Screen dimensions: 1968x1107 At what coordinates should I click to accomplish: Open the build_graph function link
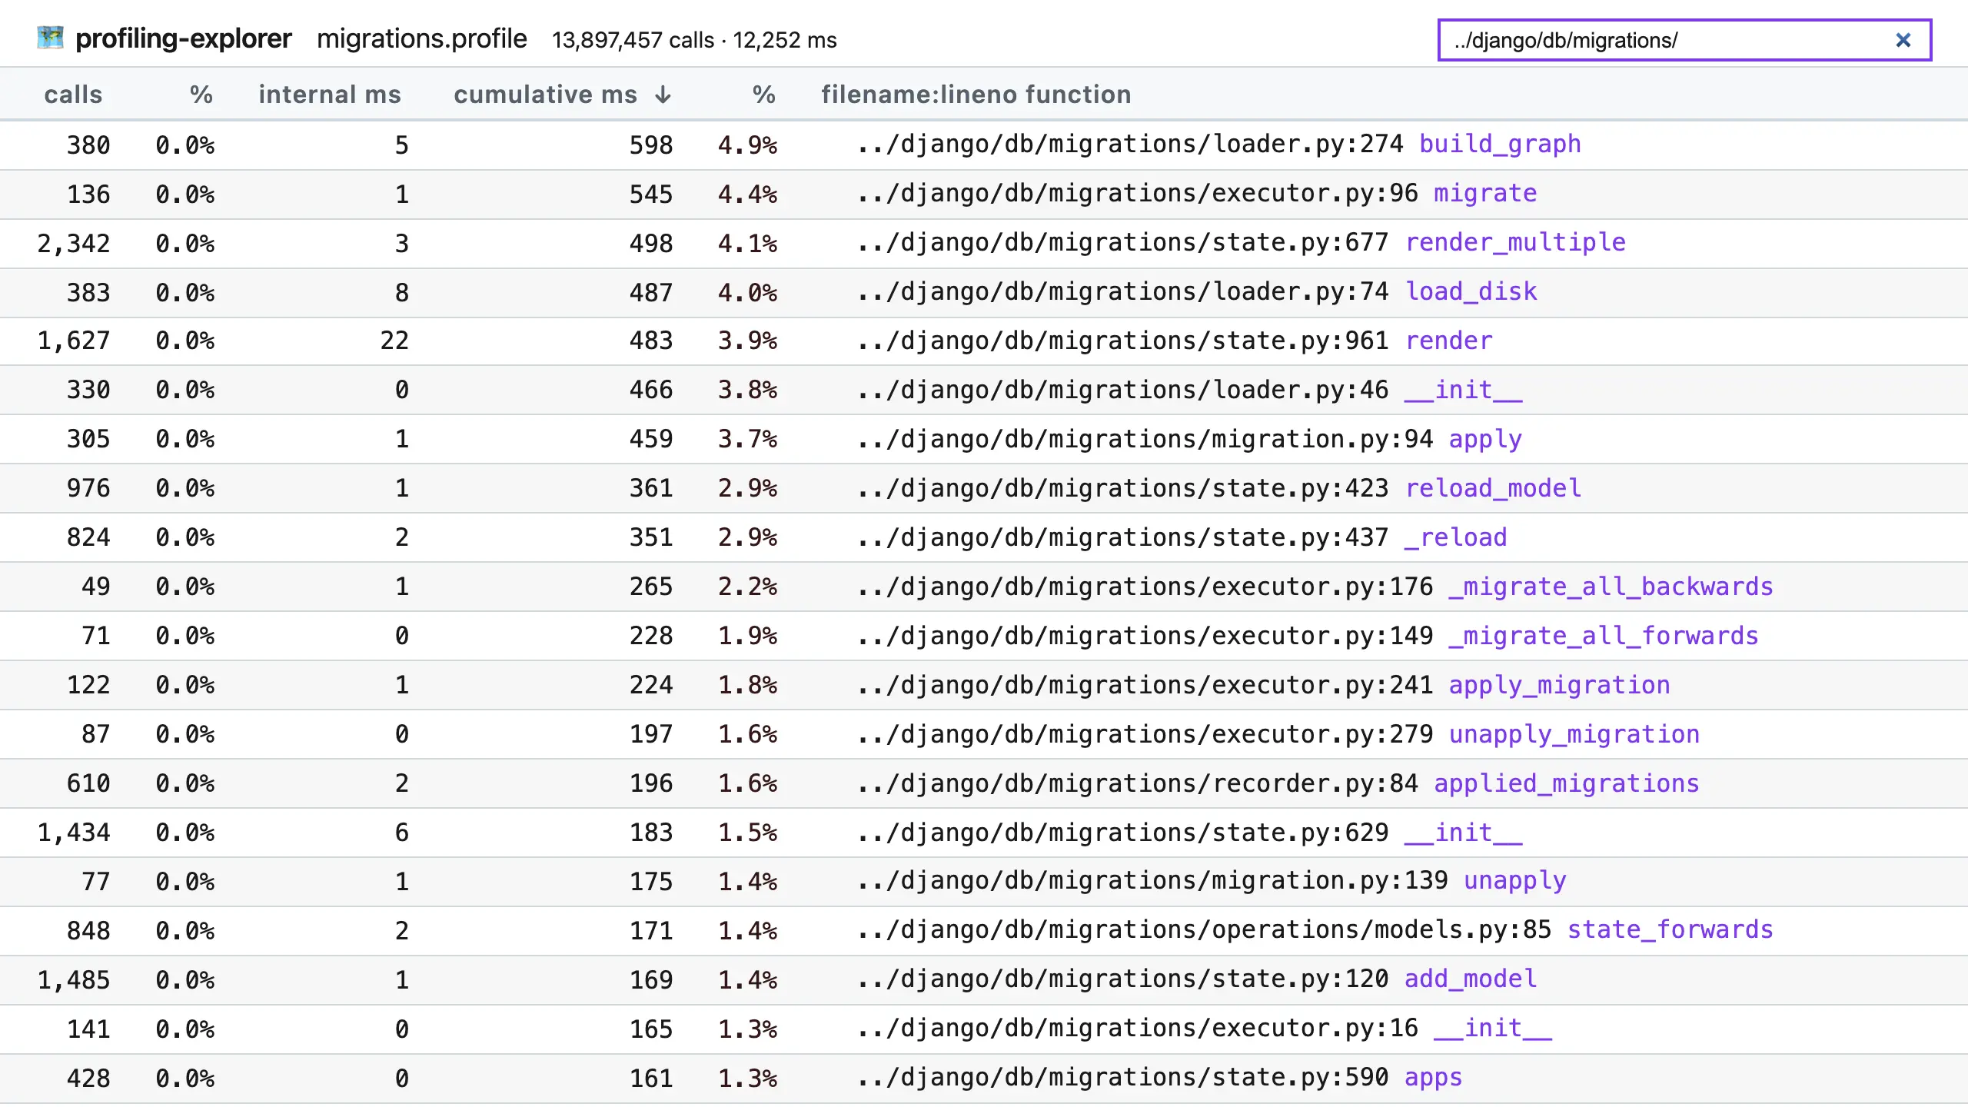pos(1500,145)
